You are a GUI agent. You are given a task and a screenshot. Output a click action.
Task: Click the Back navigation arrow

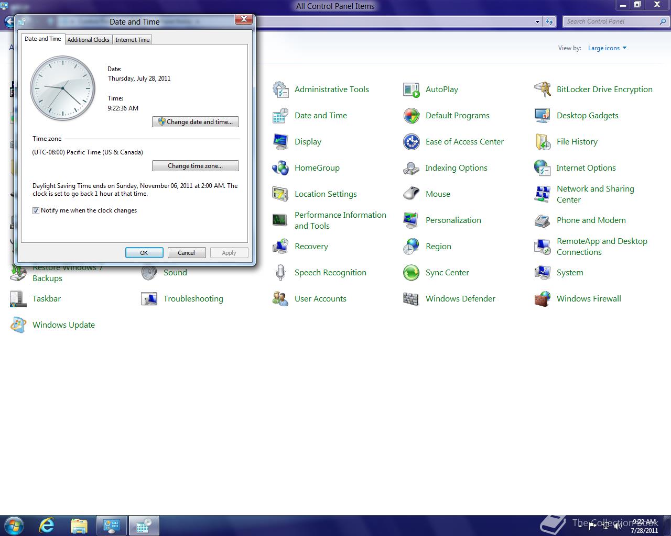9,22
